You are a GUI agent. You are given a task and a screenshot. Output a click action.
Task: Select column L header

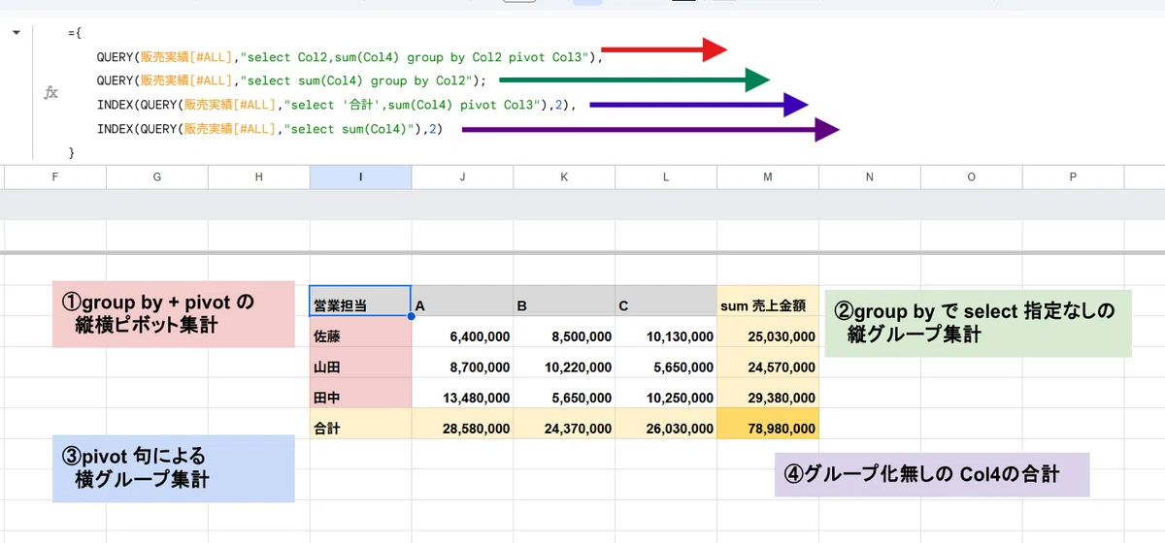click(666, 176)
